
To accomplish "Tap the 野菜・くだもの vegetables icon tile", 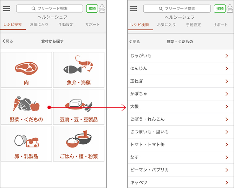I will point(26,104).
